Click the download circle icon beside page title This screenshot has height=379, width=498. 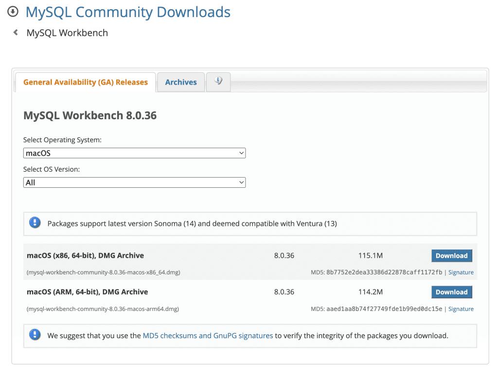coord(13,12)
